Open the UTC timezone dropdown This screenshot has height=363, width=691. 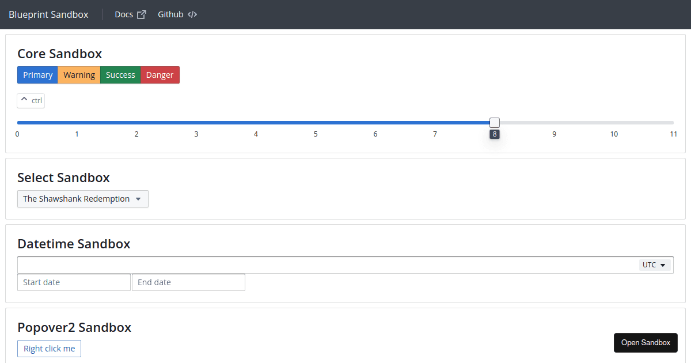655,264
